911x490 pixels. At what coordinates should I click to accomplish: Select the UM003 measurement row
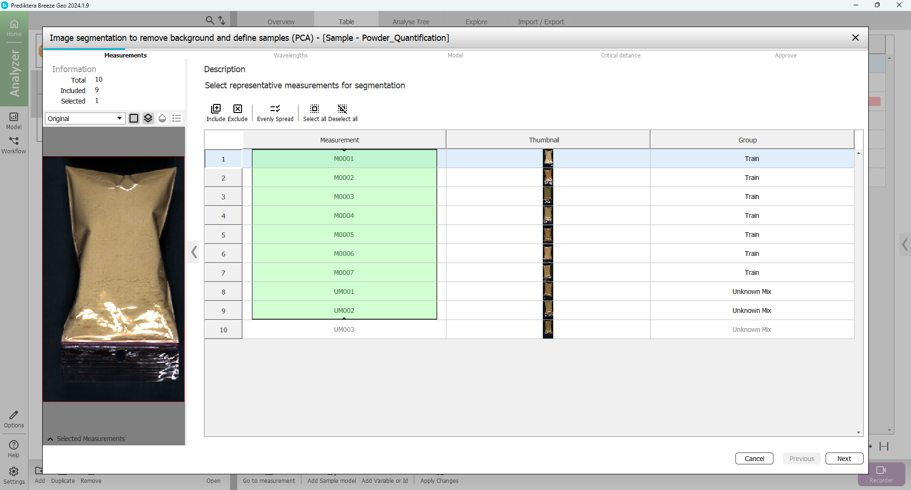(x=344, y=330)
